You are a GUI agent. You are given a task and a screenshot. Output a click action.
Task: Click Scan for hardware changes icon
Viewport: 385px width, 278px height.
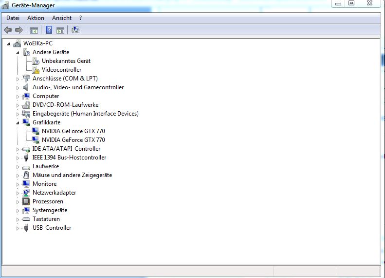[75, 30]
